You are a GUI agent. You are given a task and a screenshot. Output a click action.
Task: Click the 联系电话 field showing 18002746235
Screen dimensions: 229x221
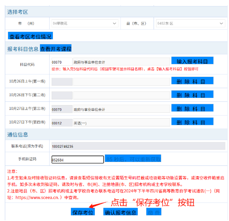(138, 146)
